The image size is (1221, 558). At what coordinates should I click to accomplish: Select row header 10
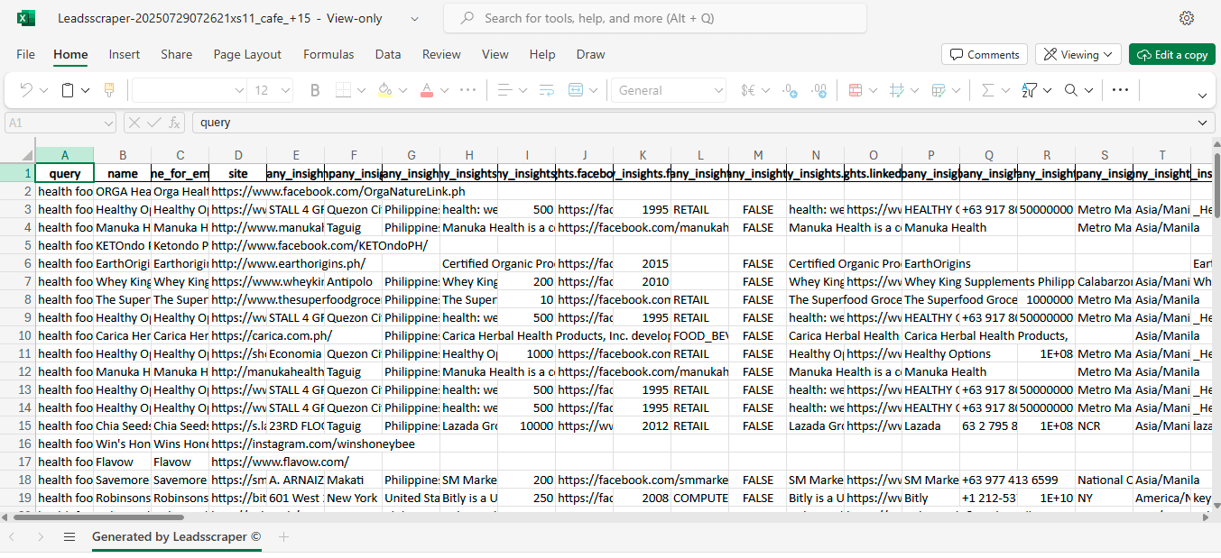click(18, 335)
